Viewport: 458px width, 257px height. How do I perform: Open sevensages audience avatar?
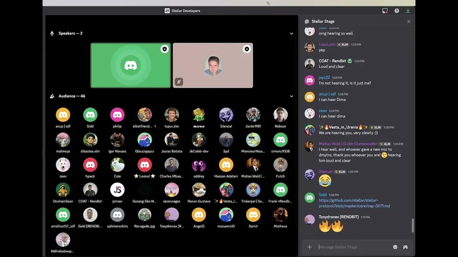click(172, 190)
